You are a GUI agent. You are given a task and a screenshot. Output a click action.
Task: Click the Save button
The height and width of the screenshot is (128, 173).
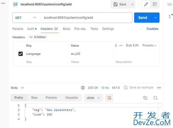coord(120,4)
